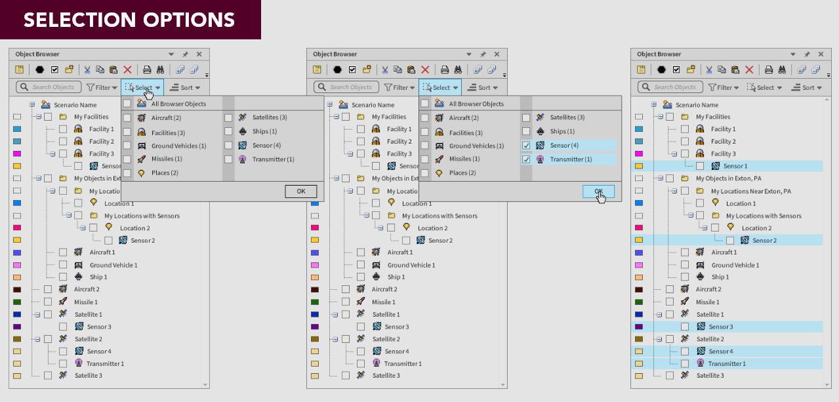
Task: Select Aircraft (2) entry in middle Select menu
Action: pyautogui.click(x=464, y=118)
